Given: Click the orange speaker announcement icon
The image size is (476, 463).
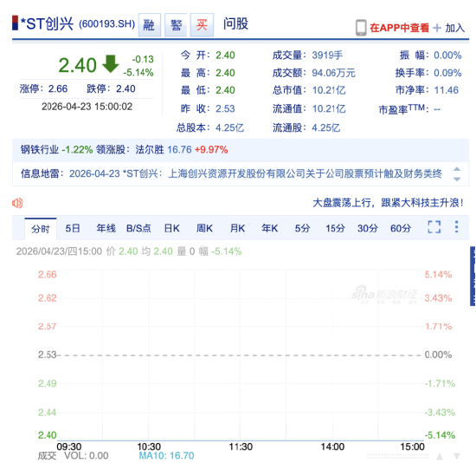Looking at the screenshot, I should point(17,203).
